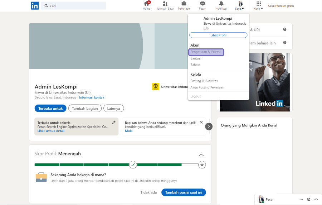
Task: Advance the carousel with the next arrow
Action: click(x=209, y=127)
